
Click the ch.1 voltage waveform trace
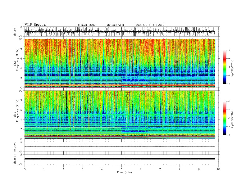(120, 32)
